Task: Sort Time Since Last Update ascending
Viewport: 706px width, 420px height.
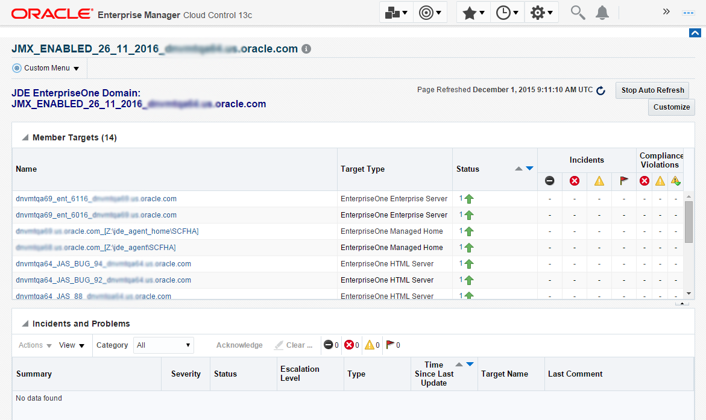Action: pos(459,364)
